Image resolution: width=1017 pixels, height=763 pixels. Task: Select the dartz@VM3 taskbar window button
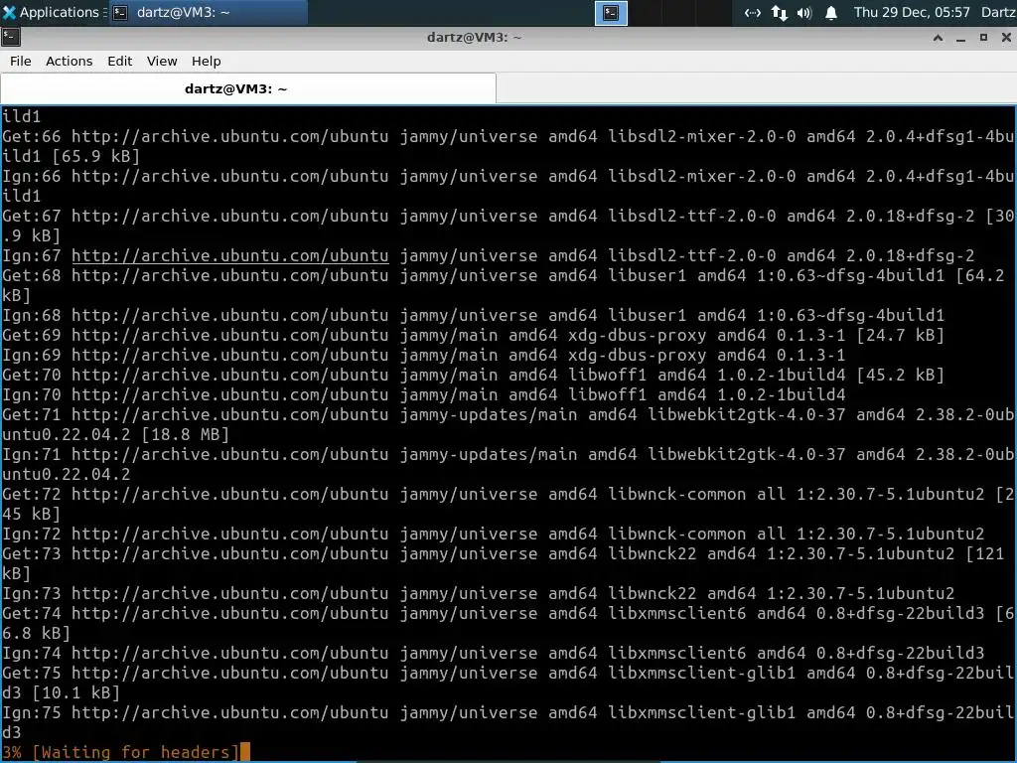(x=207, y=12)
